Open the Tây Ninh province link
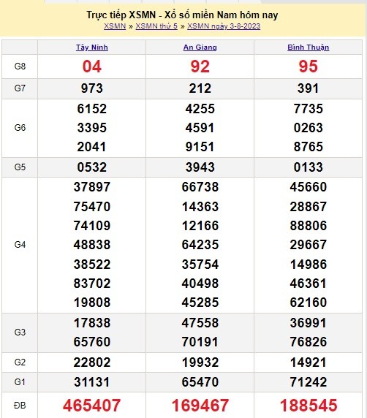The height and width of the screenshot is (418, 367). coord(92,47)
